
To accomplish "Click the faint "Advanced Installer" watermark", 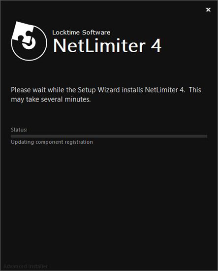I will (x=26, y=266).
